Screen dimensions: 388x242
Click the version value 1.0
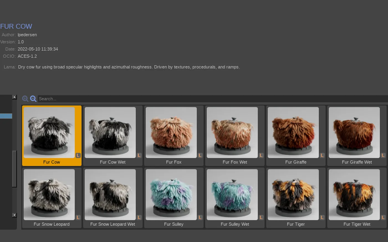pos(21,42)
